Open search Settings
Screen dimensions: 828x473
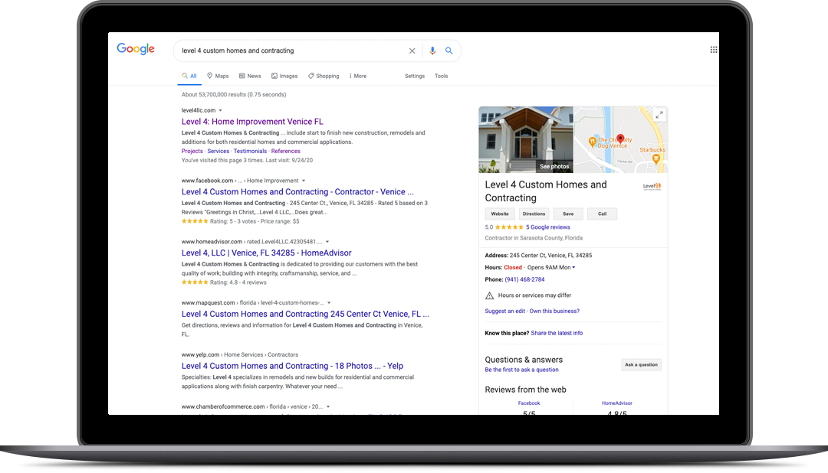pyautogui.click(x=415, y=76)
